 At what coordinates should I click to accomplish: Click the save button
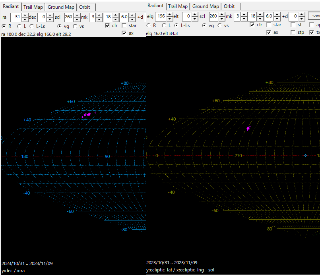[314, 16]
